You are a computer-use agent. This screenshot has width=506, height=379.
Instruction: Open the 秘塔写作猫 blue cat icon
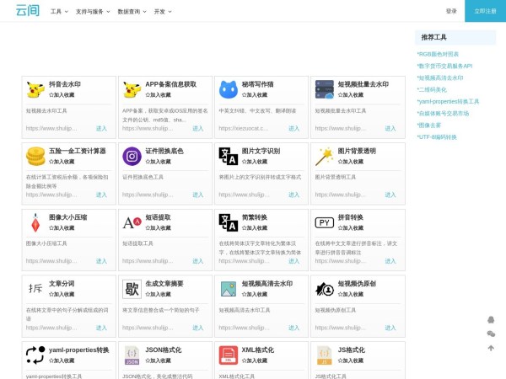tap(229, 89)
